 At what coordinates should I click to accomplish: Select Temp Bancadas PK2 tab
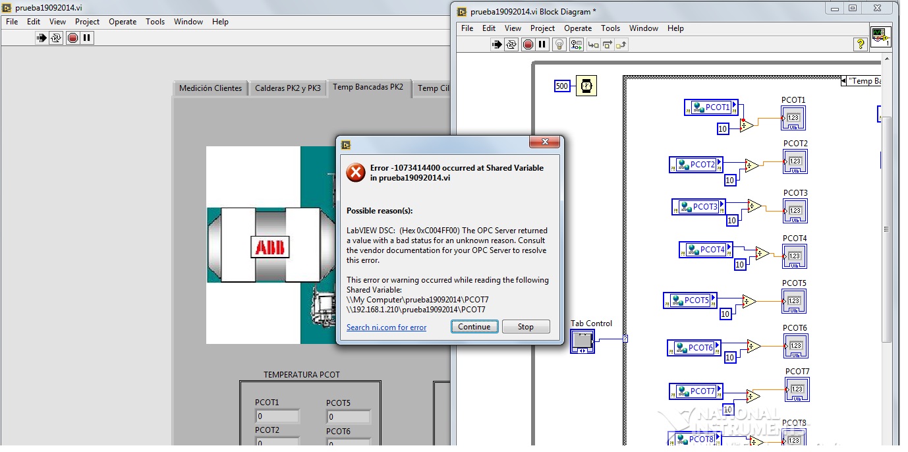coord(368,87)
